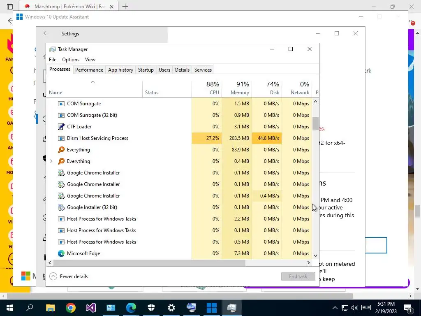This screenshot has height=316, width=421.
Task: Select COM Surrogate (32 bit) process icon
Action: pyautogui.click(x=61, y=115)
